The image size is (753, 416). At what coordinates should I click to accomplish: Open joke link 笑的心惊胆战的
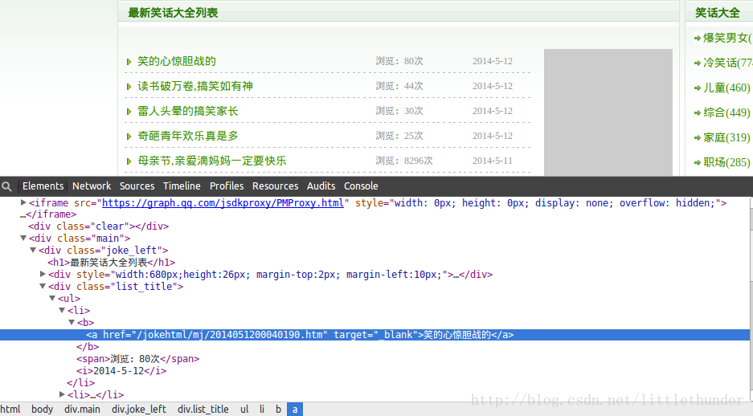tap(176, 61)
